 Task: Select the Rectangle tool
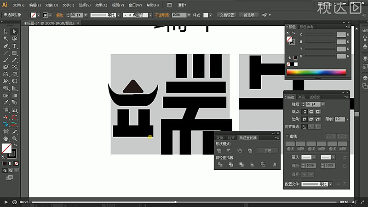point(14,53)
